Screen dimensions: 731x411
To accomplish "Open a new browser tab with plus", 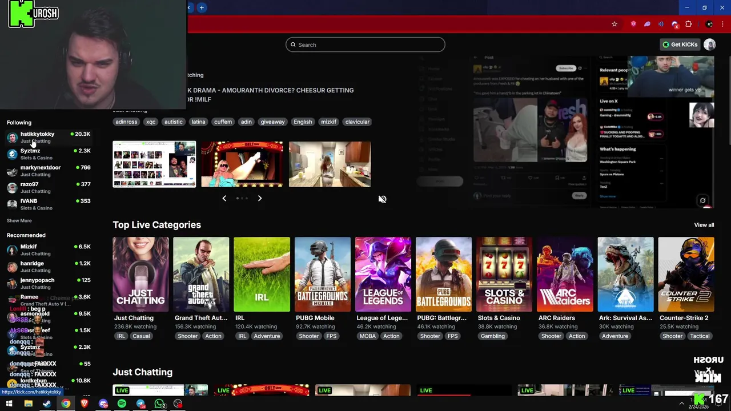I will pos(202,7).
